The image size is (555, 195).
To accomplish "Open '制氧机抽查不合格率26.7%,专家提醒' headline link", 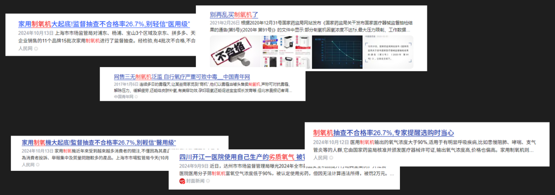I will (383, 132).
